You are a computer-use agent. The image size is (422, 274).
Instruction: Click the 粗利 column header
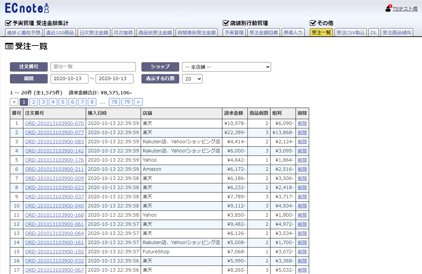(283, 113)
